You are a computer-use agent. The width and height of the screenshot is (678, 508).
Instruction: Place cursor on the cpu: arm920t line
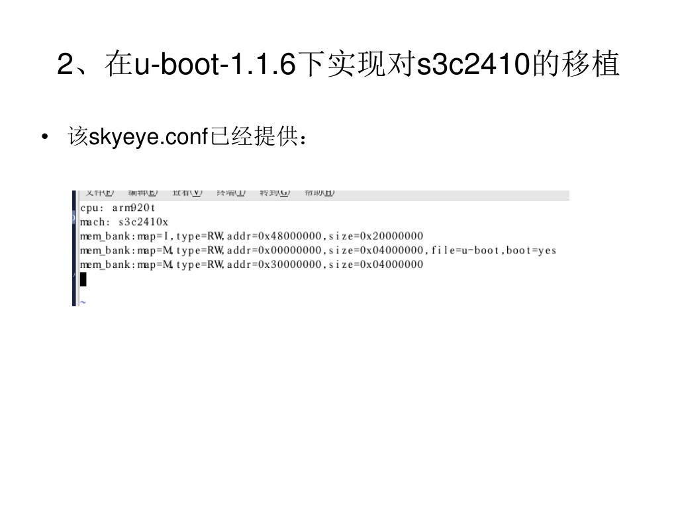click(x=118, y=208)
